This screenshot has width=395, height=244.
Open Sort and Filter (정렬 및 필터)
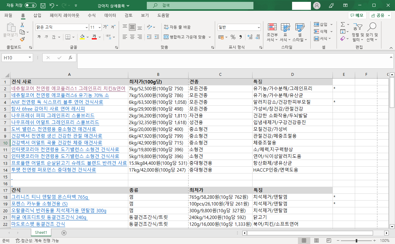pyautogui.click(x=358, y=32)
